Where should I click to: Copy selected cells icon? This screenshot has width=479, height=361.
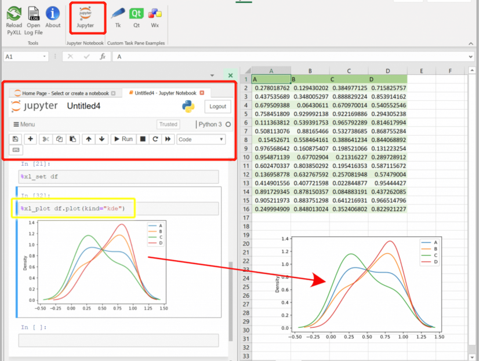coord(59,139)
